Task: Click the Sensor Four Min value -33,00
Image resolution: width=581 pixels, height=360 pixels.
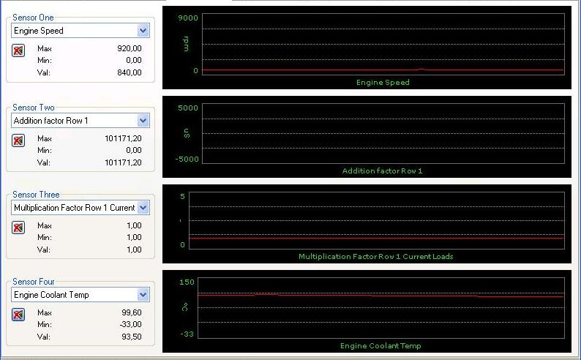Action: (x=130, y=324)
